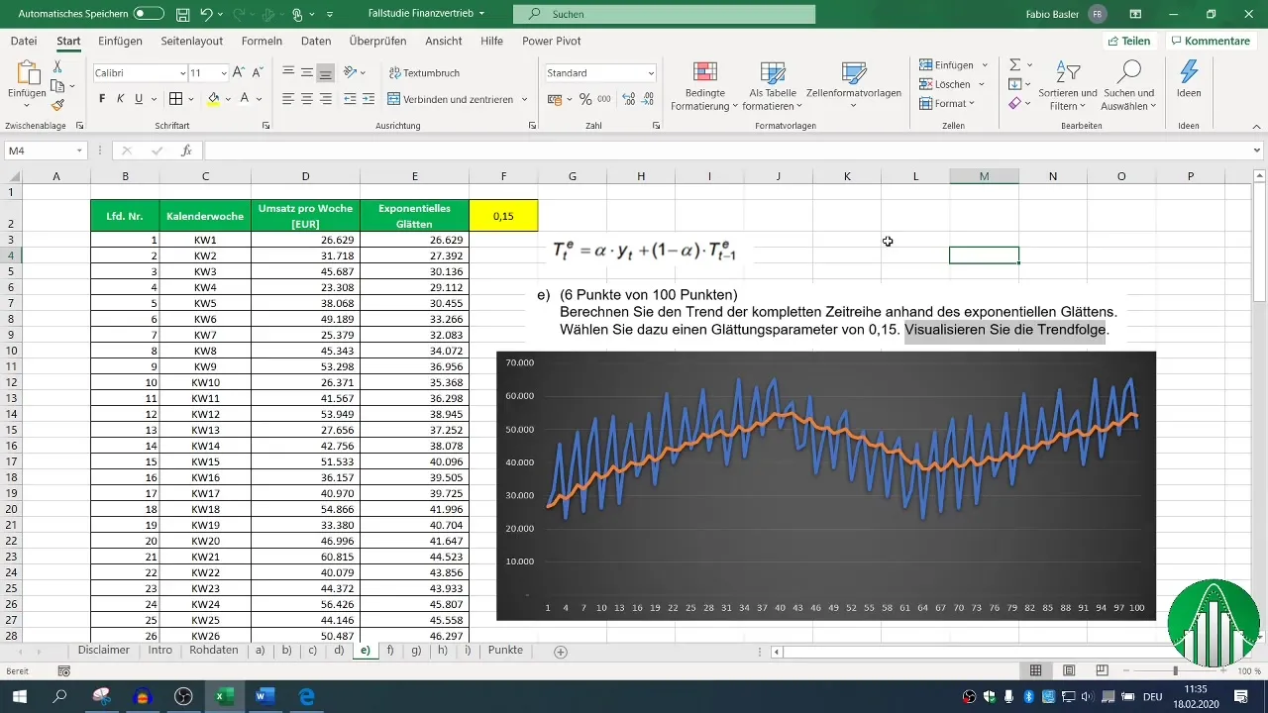This screenshot has height=713, width=1268.
Task: Open Bedingte Formatierung menu
Action: 704,86
